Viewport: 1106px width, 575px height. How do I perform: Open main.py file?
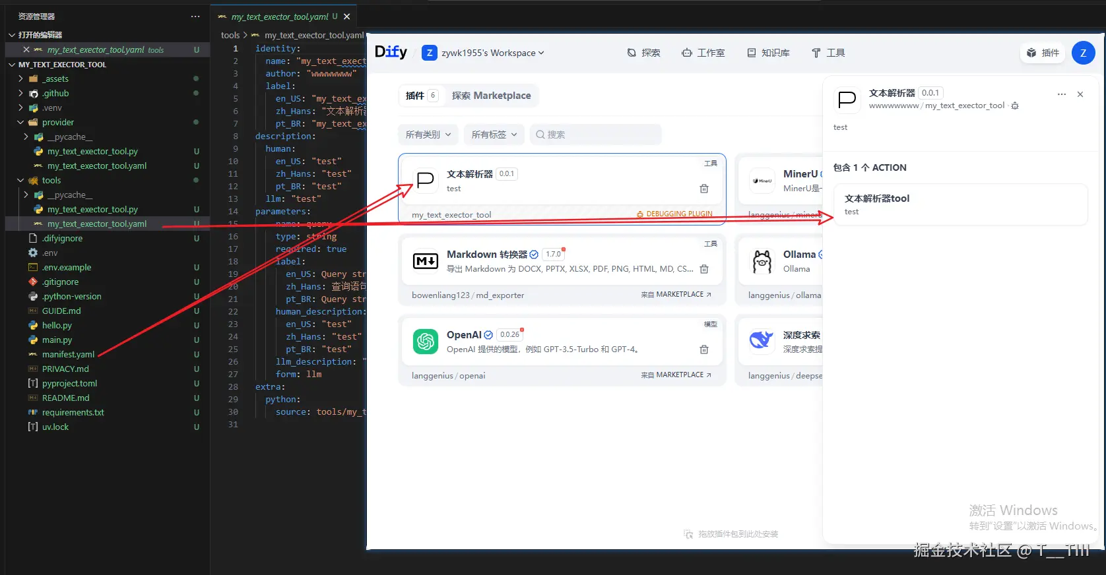coord(57,340)
